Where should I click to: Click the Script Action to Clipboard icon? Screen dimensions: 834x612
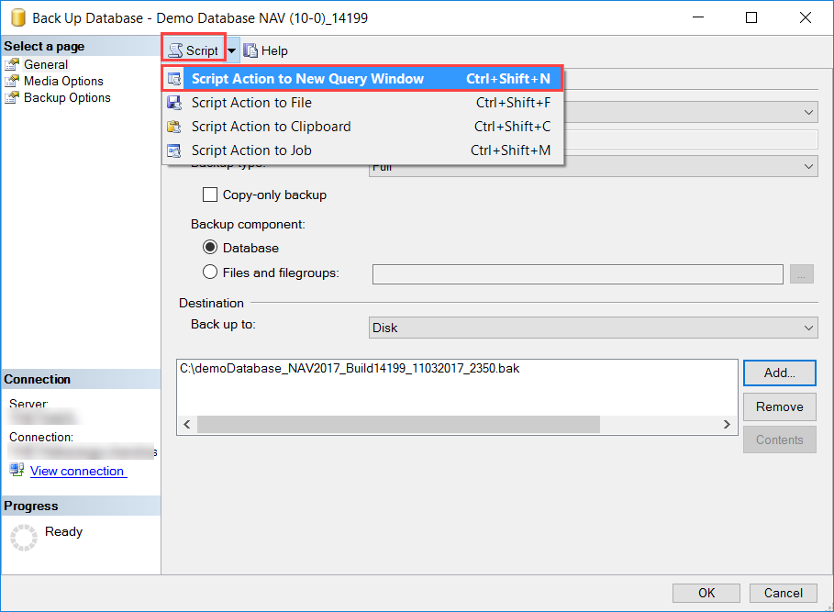(174, 127)
